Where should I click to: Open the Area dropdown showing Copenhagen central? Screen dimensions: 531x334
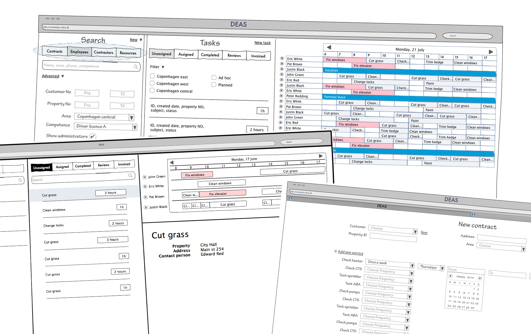click(x=132, y=117)
